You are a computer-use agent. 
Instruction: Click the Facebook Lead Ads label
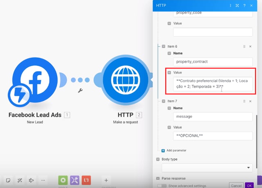click(x=35, y=115)
